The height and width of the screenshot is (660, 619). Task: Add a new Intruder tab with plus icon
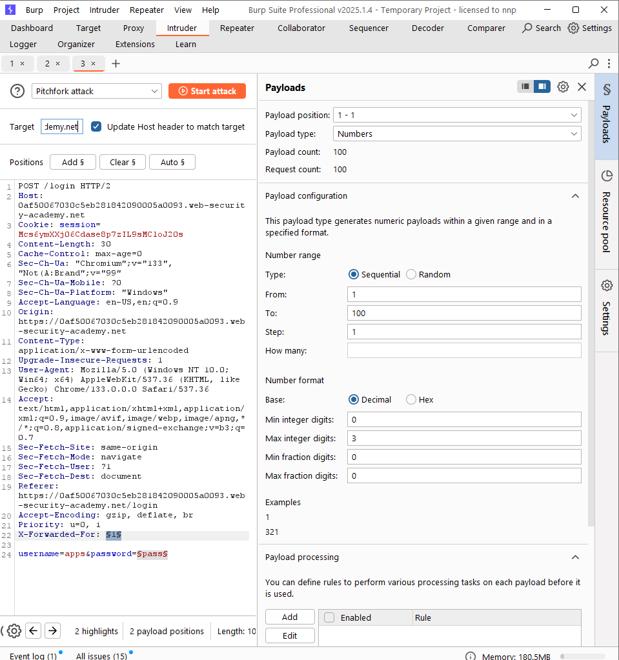(x=116, y=64)
